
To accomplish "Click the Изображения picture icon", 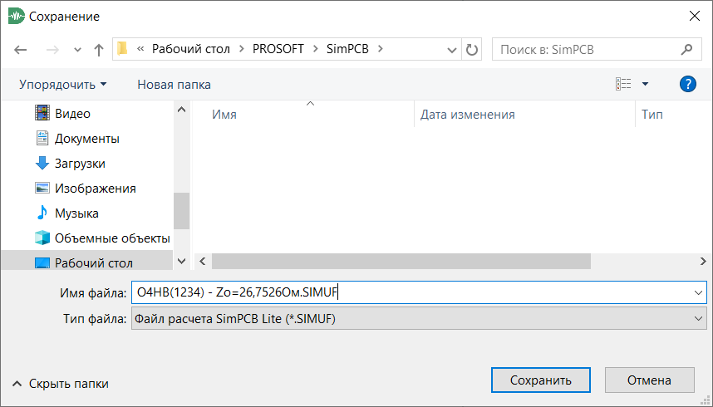I will coord(42,188).
